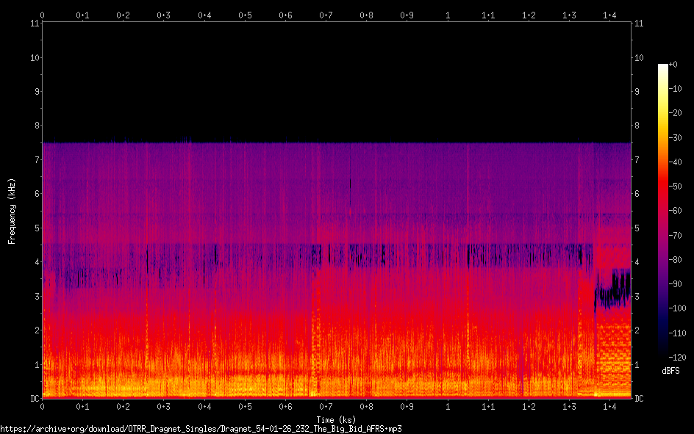The height and width of the screenshot is (434, 694).
Task: Click the Frequency (kHz) axis label
Action: click(12, 211)
